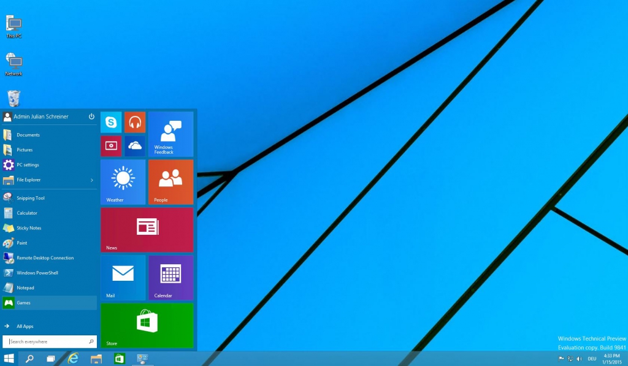The height and width of the screenshot is (366, 628).
Task: Open the Weather tile
Action: pyautogui.click(x=123, y=181)
